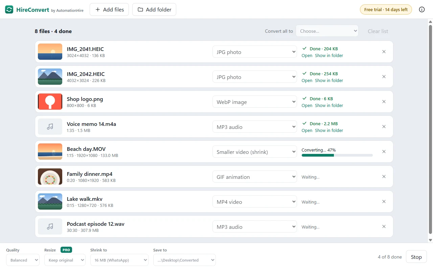This screenshot has height=270, width=433.
Task: Click the Voice memo 14.m4a music note icon
Action: pyautogui.click(x=50, y=127)
